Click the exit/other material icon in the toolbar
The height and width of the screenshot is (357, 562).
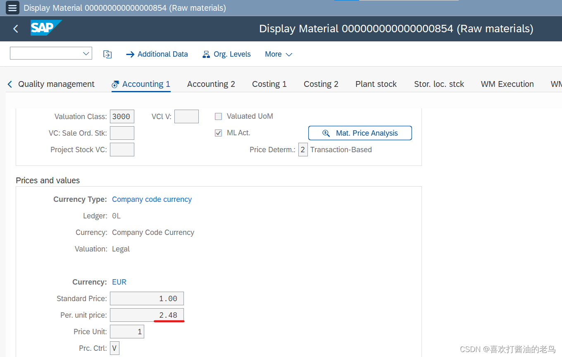click(x=107, y=54)
